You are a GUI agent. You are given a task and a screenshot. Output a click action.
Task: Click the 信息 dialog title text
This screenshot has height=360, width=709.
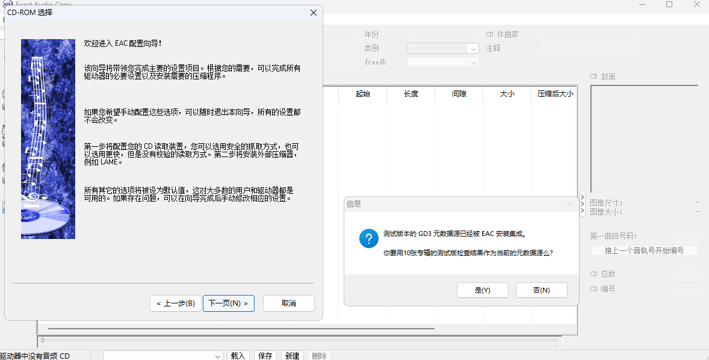click(353, 204)
